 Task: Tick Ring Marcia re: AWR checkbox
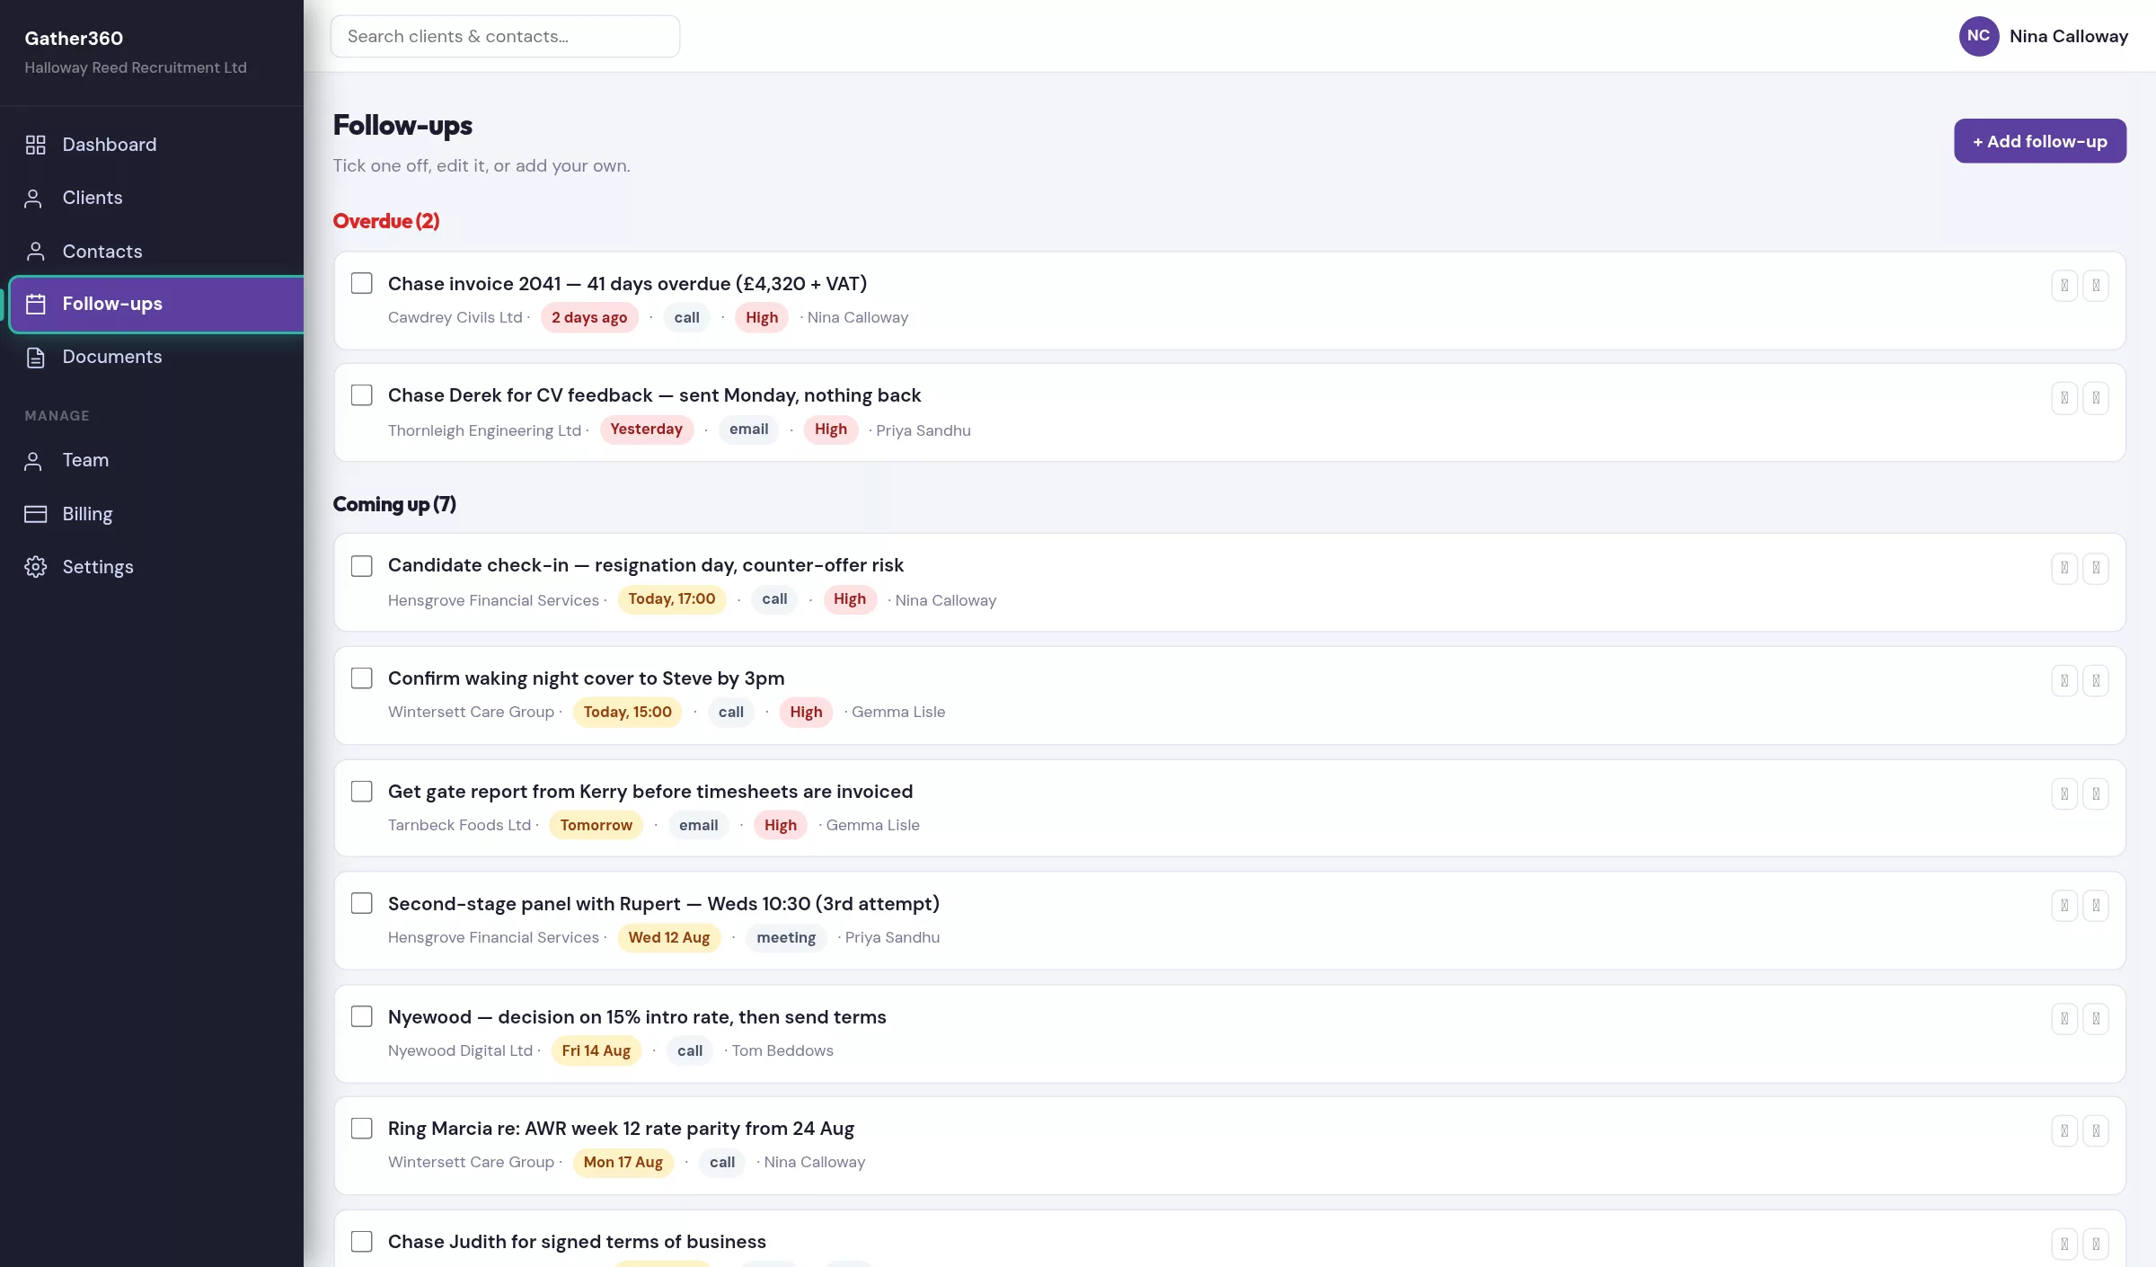[361, 1129]
